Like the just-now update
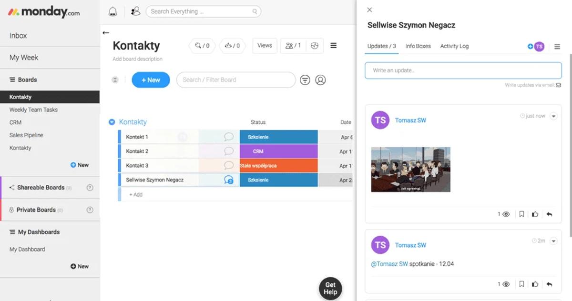This screenshot has height=301, width=572. point(535,214)
